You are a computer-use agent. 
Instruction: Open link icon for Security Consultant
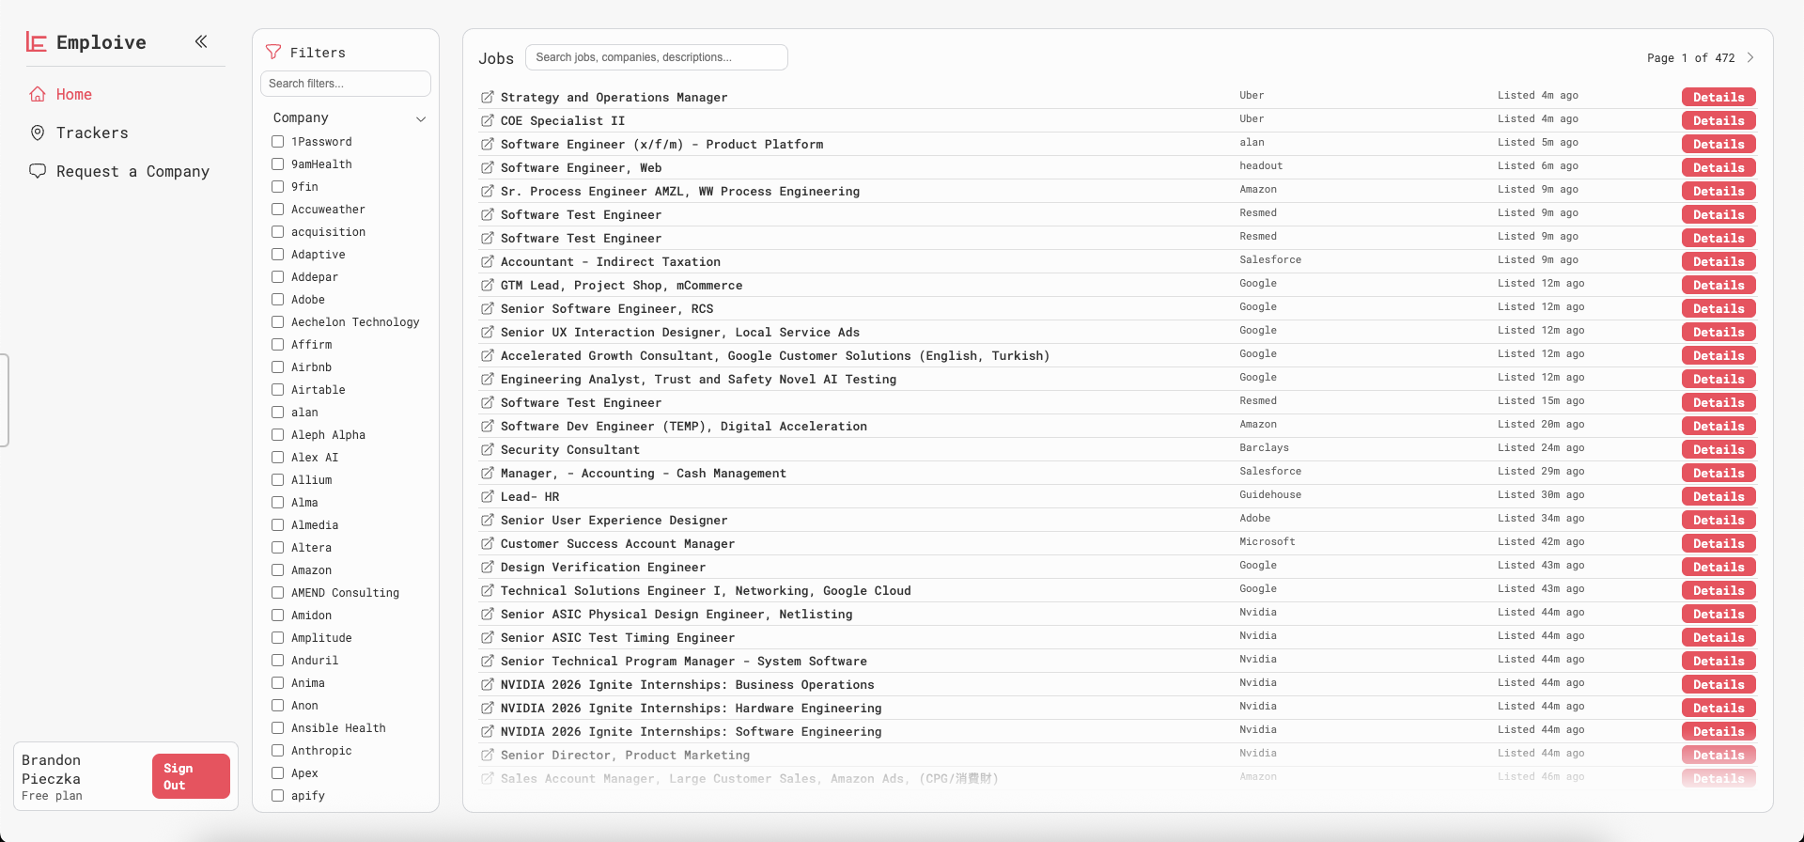click(488, 449)
